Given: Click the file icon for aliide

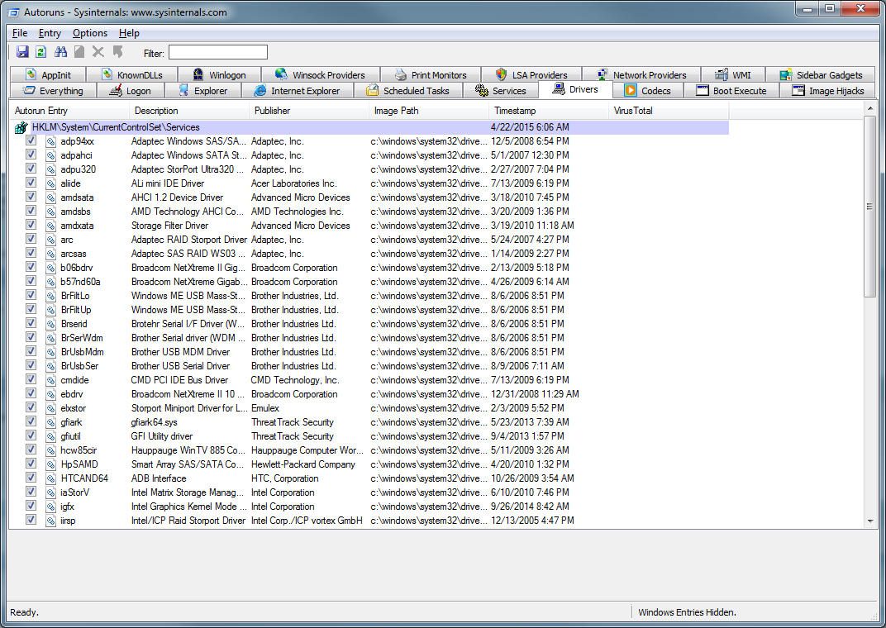Looking at the screenshot, I should coord(51,183).
